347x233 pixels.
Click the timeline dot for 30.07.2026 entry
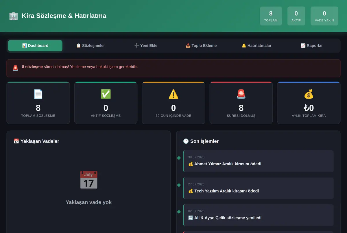(x=179, y=158)
